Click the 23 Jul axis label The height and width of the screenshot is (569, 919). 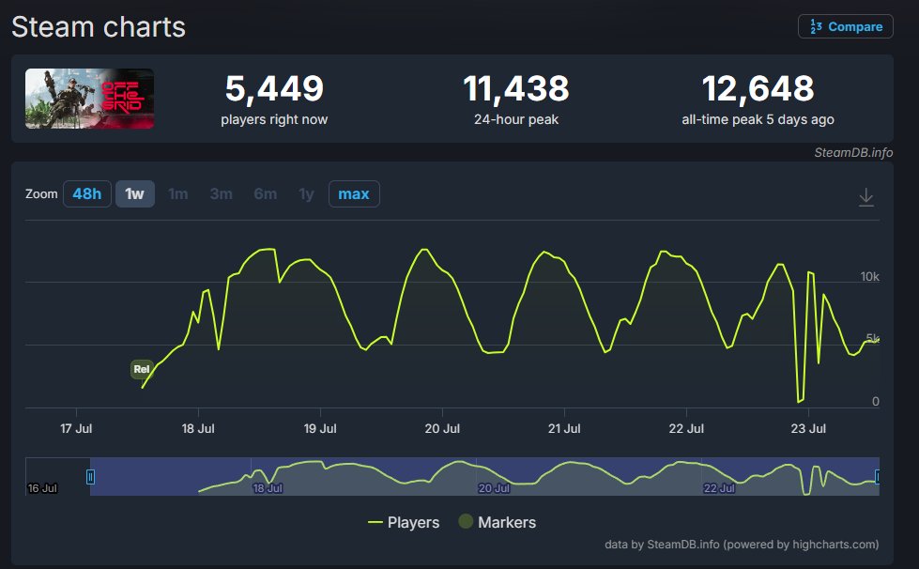coord(808,428)
